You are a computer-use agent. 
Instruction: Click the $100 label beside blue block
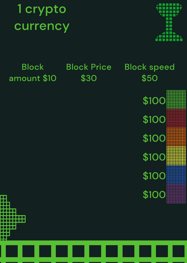pyautogui.click(x=154, y=176)
